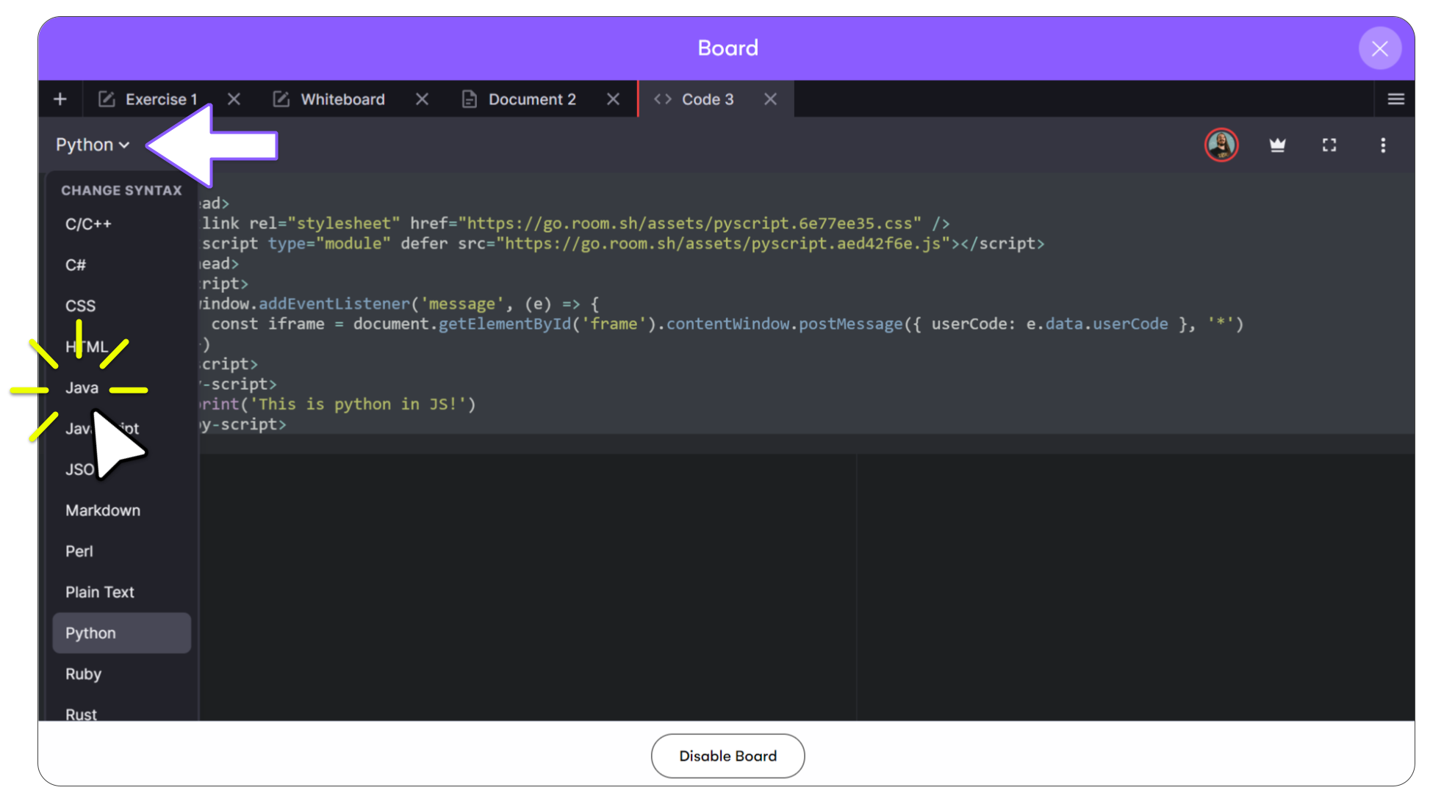Choose C# syntax

[122, 265]
